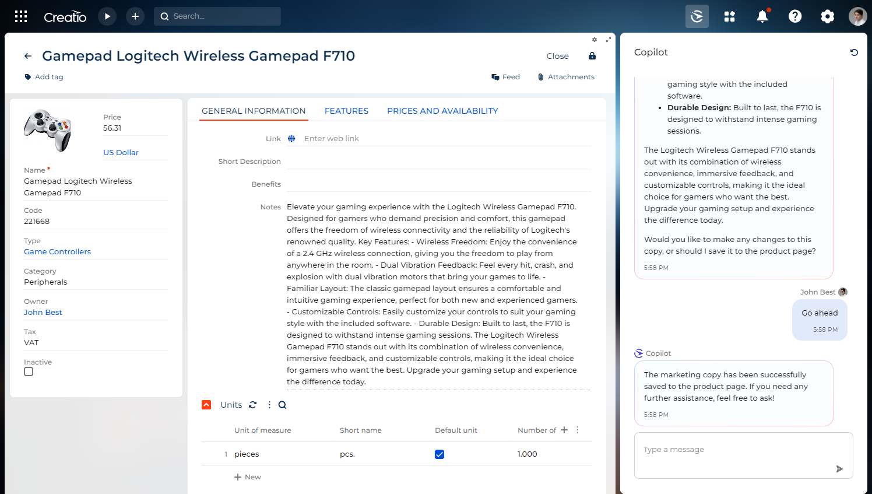Open the user profile avatar

(858, 16)
